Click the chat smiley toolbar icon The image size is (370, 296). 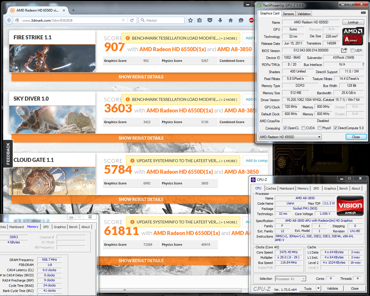coord(241,20)
